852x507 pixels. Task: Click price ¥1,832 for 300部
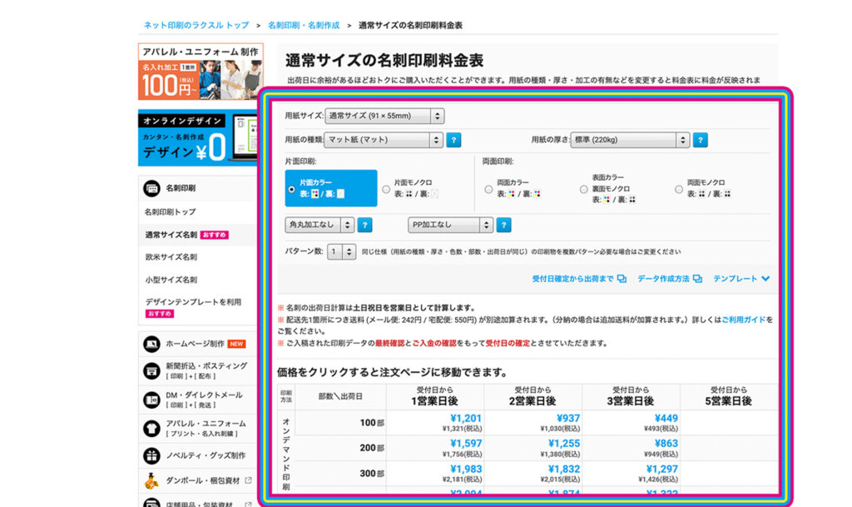coord(564,469)
